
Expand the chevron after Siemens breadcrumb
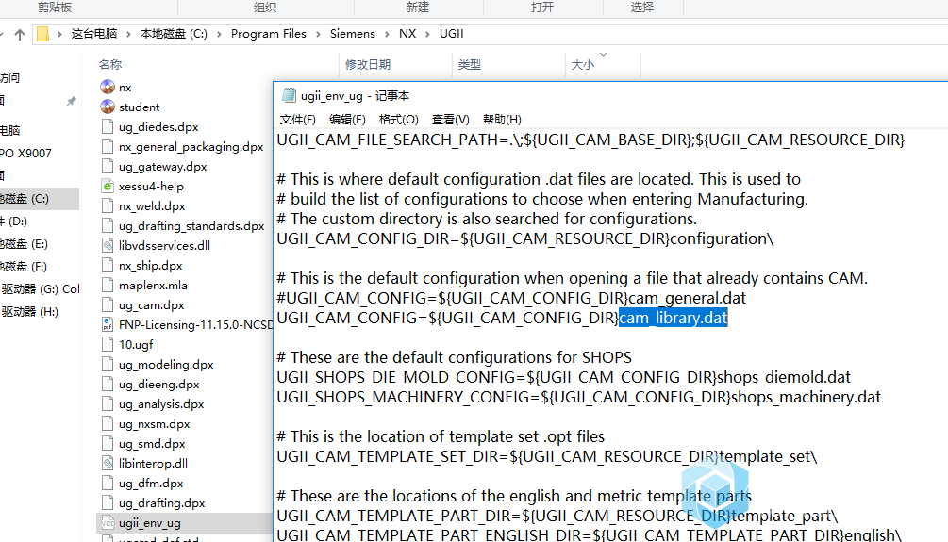pos(387,35)
